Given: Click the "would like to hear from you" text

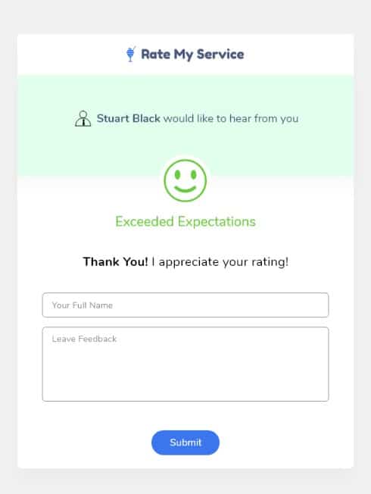Looking at the screenshot, I should pyautogui.click(x=231, y=119).
